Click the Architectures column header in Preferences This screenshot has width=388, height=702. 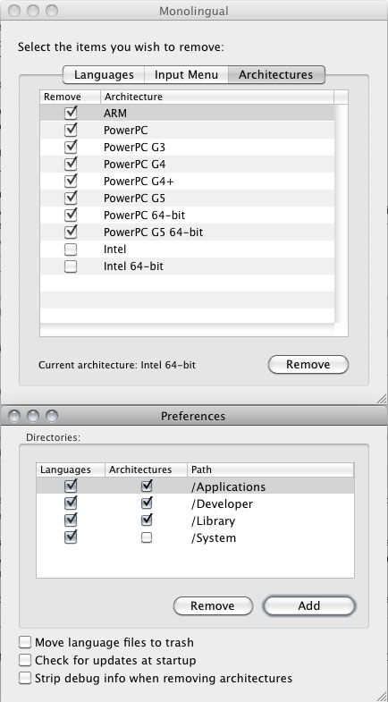[x=146, y=469]
